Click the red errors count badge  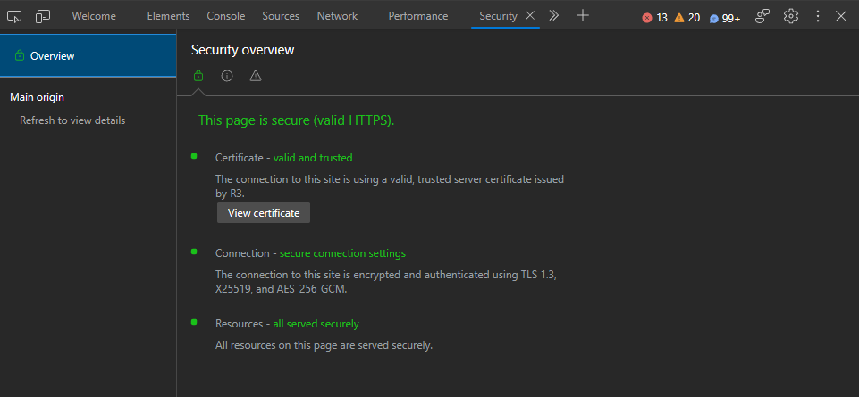654,18
